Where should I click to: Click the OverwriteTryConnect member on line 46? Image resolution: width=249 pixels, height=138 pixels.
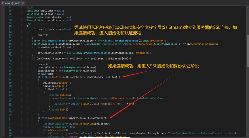[x=204, y=44]
